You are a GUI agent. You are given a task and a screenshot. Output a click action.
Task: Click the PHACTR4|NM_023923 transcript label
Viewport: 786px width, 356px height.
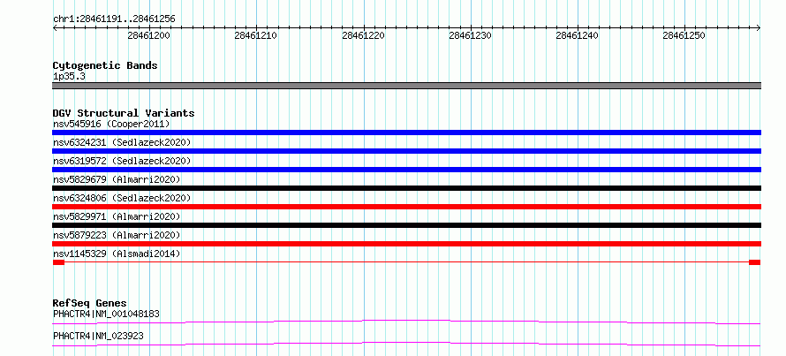(x=98, y=337)
